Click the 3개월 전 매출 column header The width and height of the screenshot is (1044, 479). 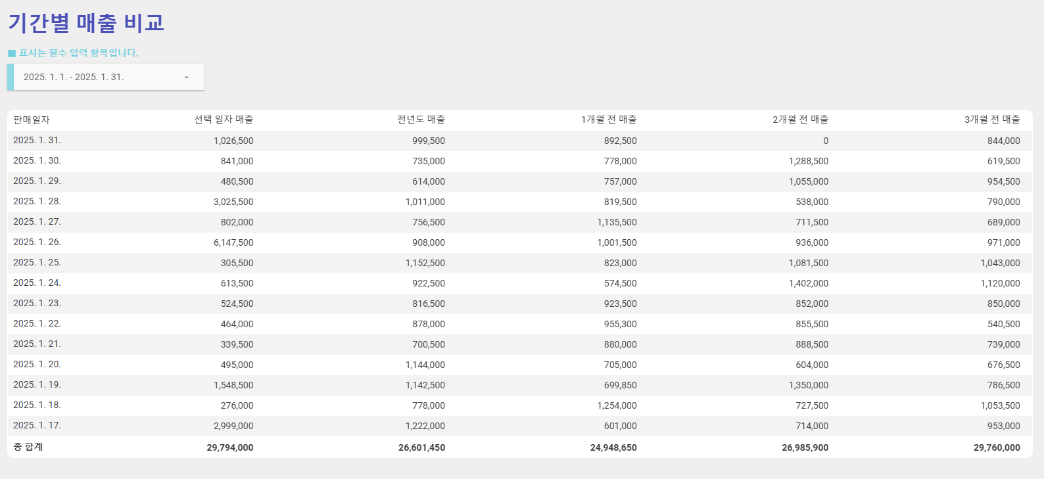992,120
